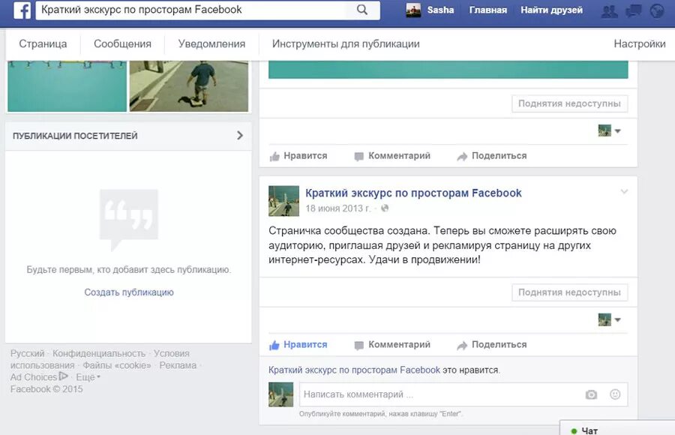The width and height of the screenshot is (675, 435).
Task: Open the messages icon in top bar
Action: [633, 10]
